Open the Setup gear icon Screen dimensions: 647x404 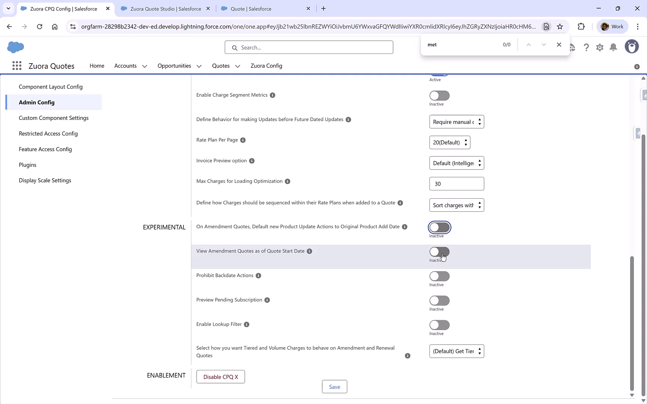(599, 47)
